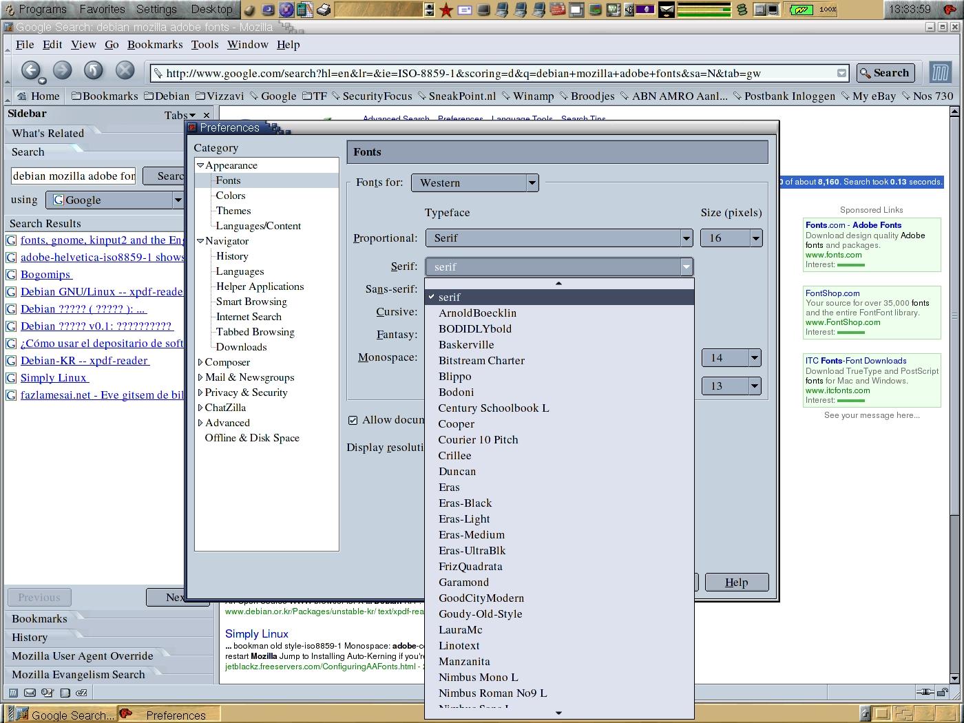This screenshot has width=964, height=723.
Task: Select Bitstream Charter from the font list
Action: click(x=559, y=361)
